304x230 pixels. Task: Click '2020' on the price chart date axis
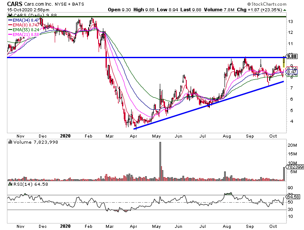(65, 136)
